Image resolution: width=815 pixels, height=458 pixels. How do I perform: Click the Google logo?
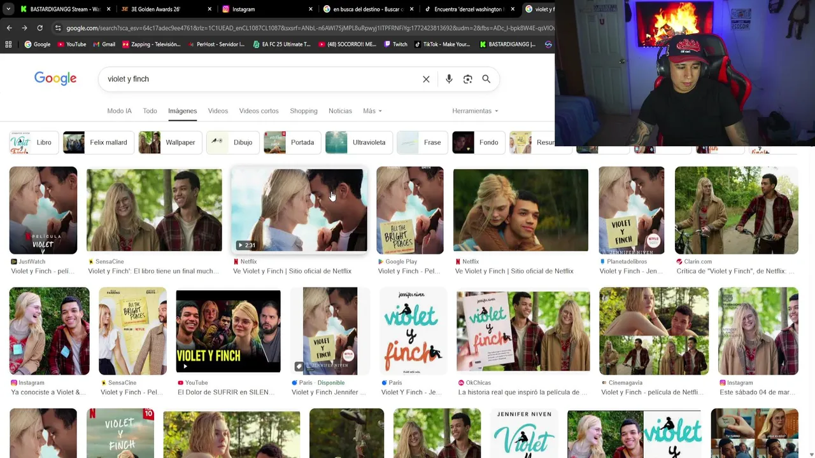[55, 78]
